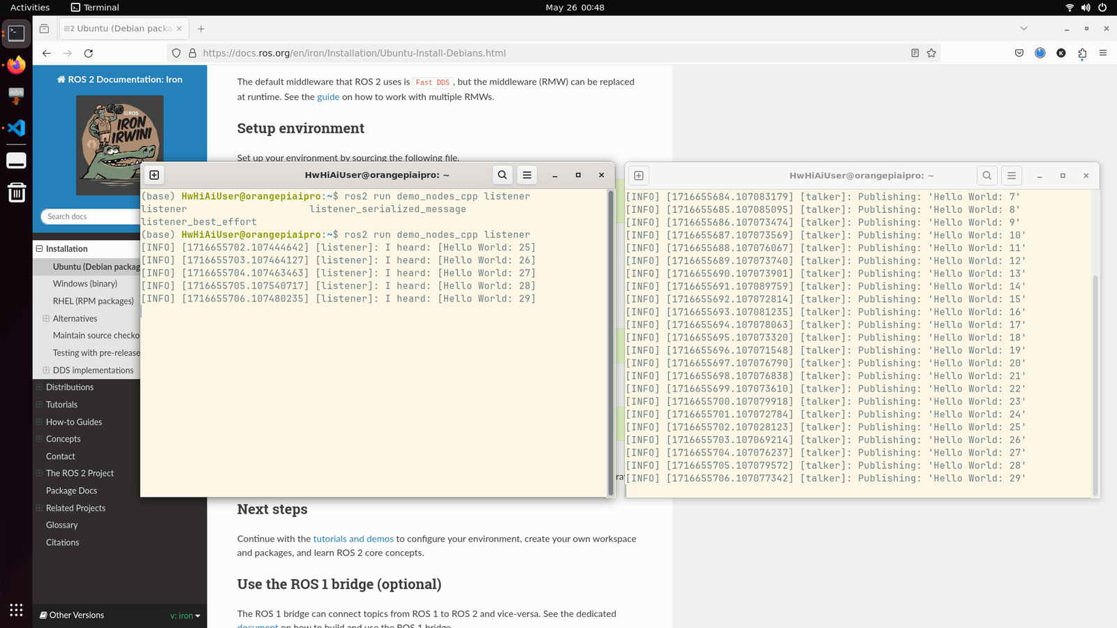Open new tab in talker terminal window

(x=639, y=176)
